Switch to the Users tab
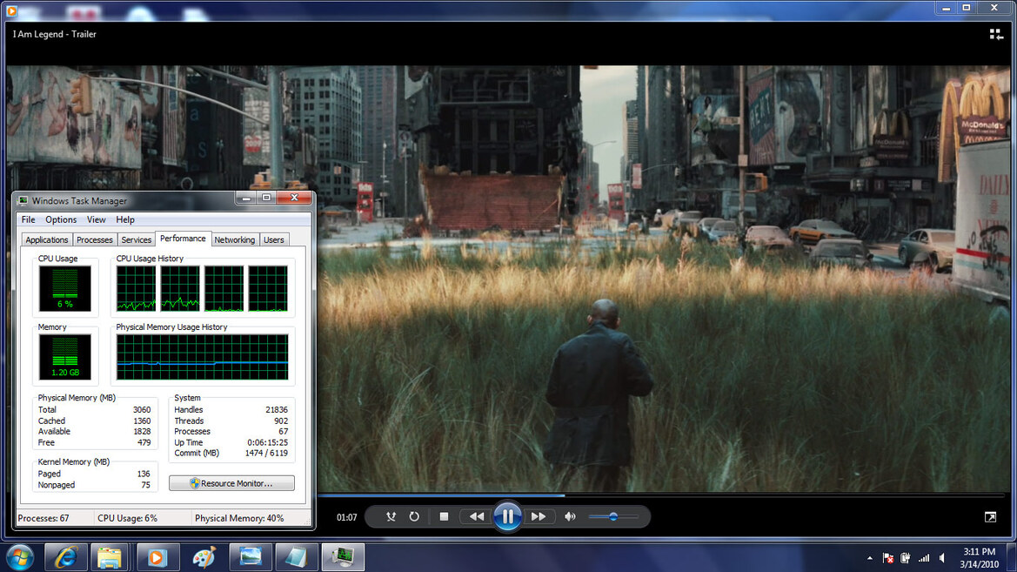This screenshot has width=1017, height=572. click(274, 239)
